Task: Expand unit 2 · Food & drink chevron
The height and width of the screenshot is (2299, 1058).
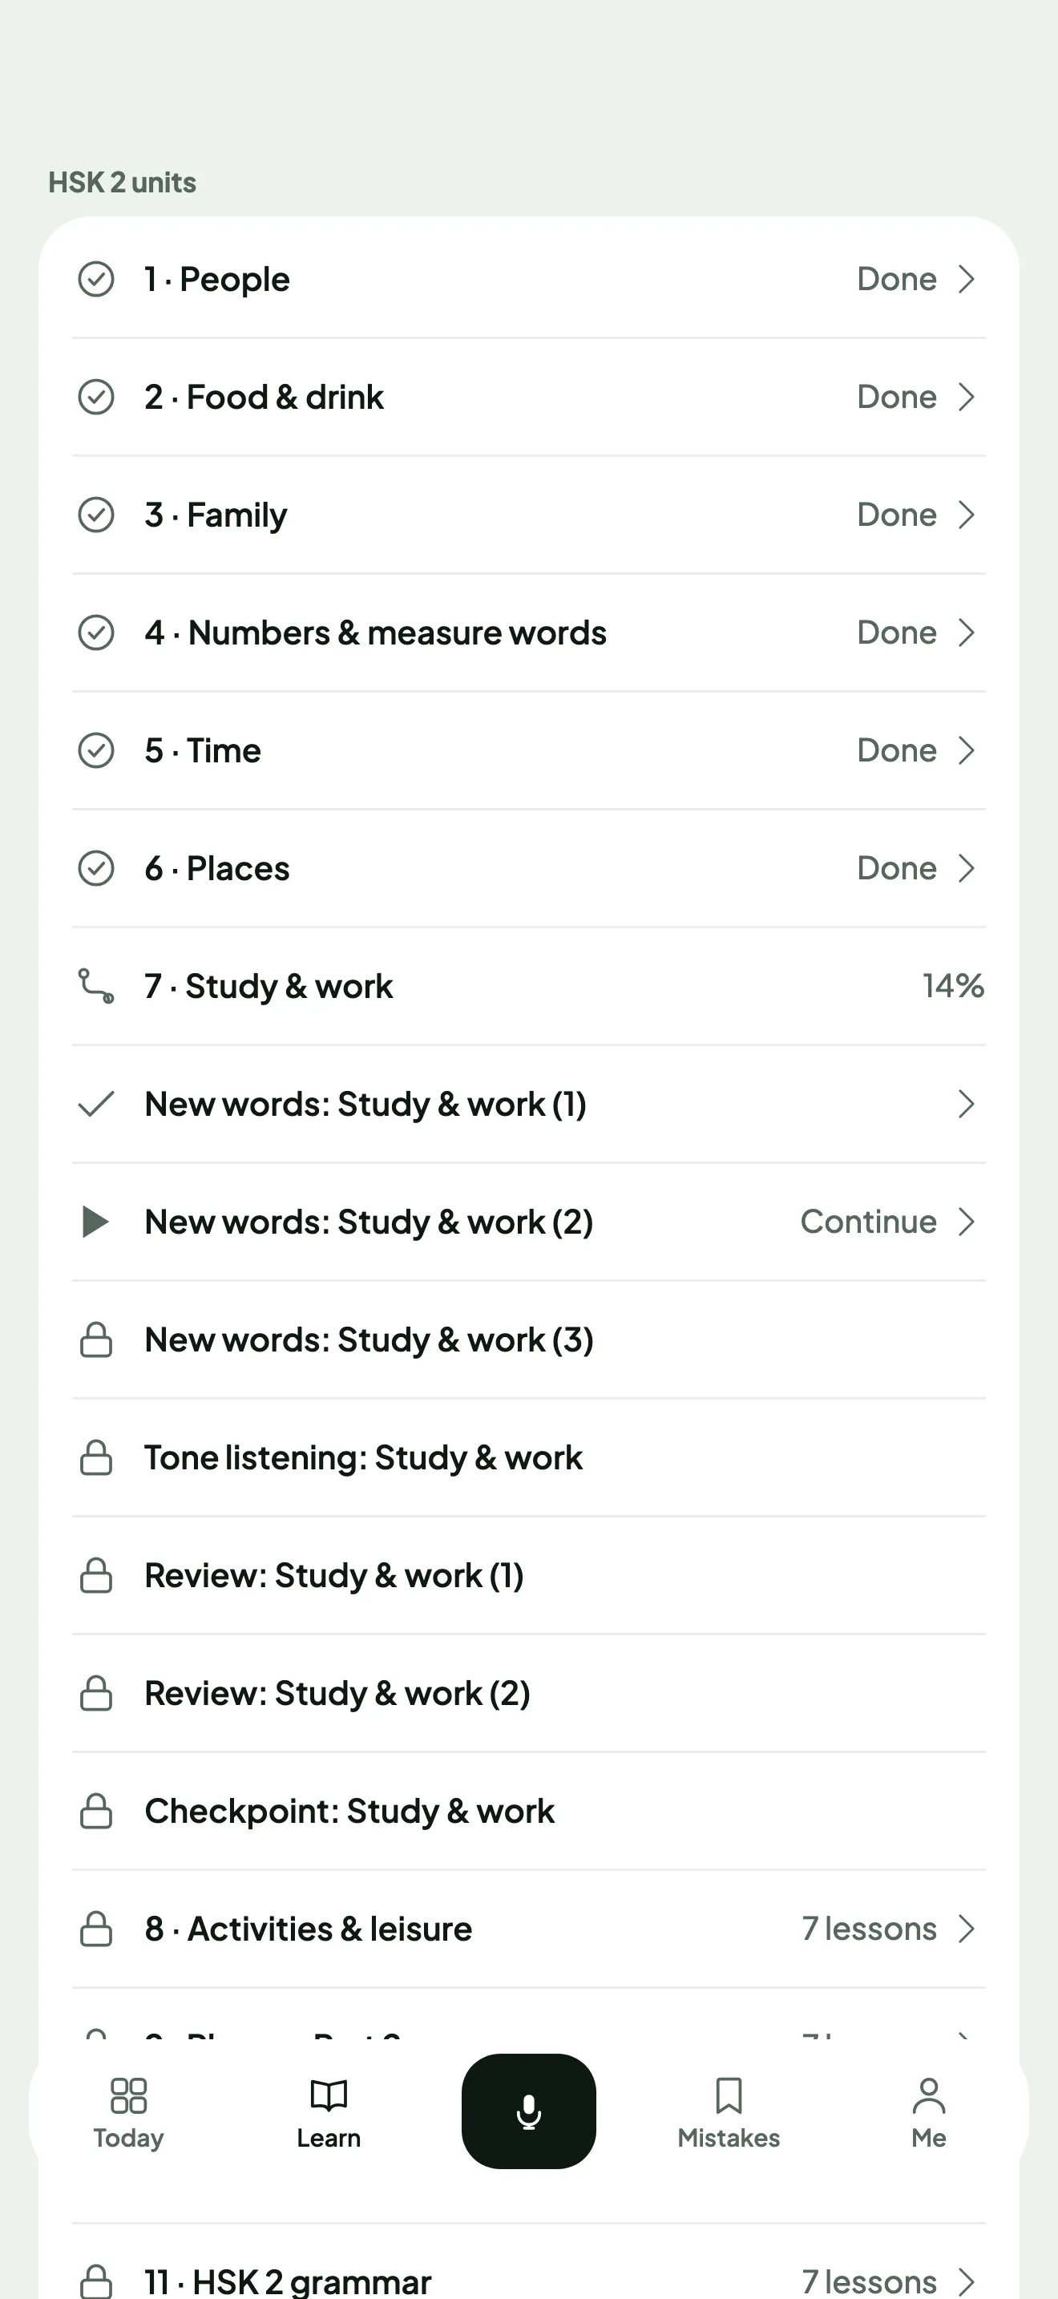Action: point(966,397)
